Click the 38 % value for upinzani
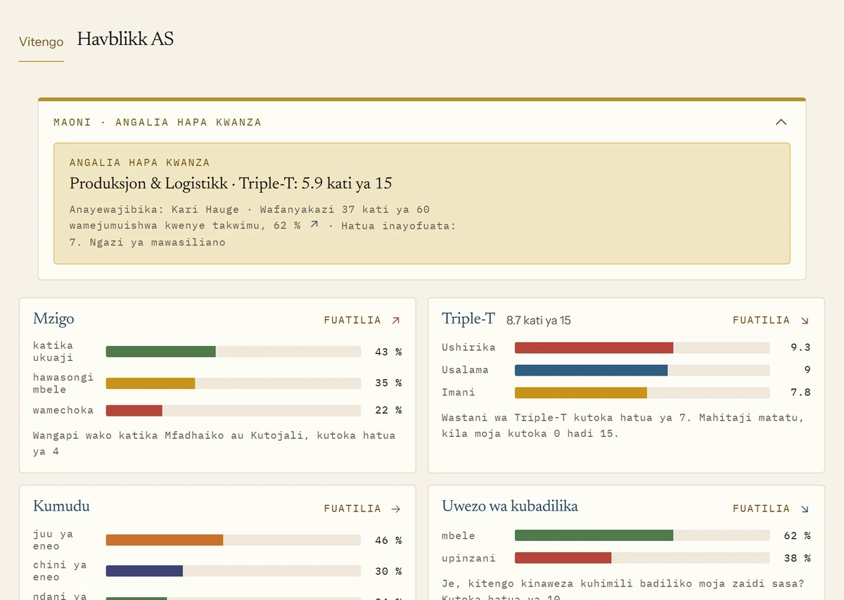844x600 pixels. click(798, 558)
